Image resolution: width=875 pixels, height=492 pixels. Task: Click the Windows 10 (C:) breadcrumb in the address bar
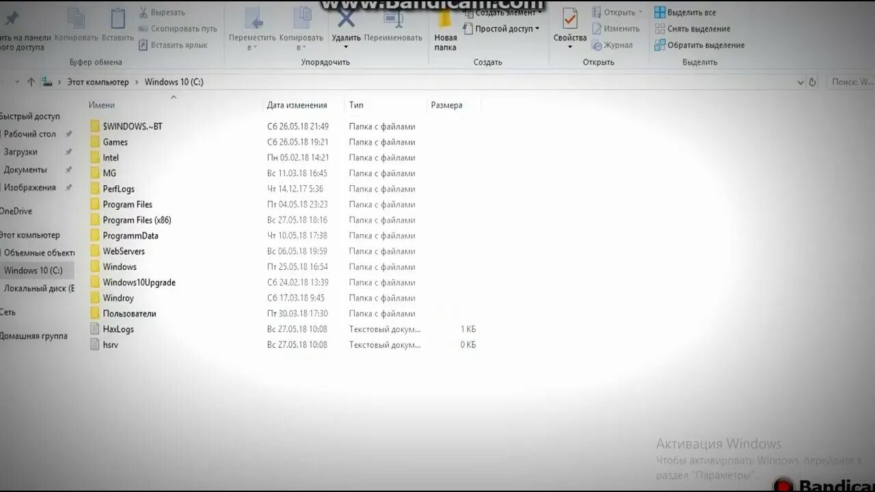pos(174,82)
